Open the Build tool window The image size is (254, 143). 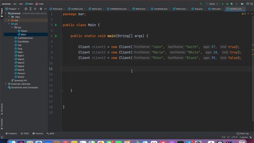point(50,133)
